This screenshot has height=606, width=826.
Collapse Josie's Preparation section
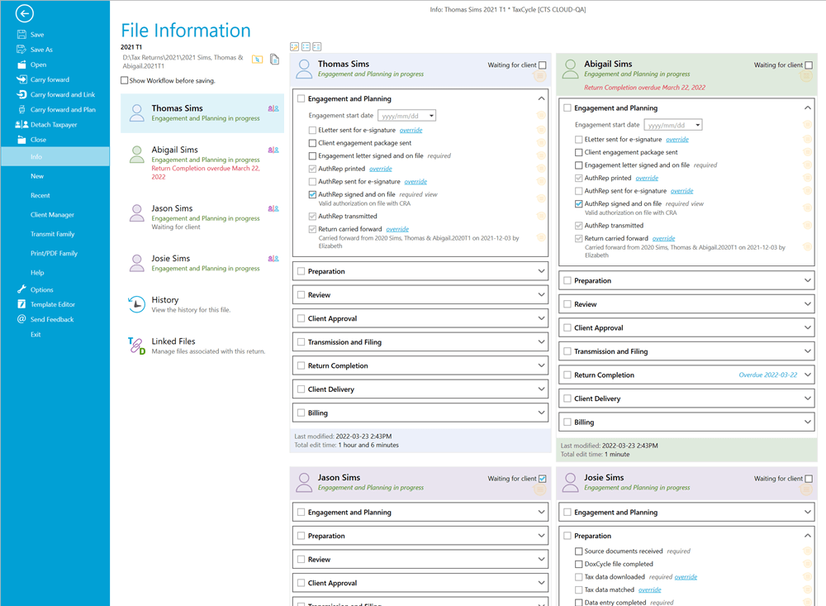tap(808, 536)
